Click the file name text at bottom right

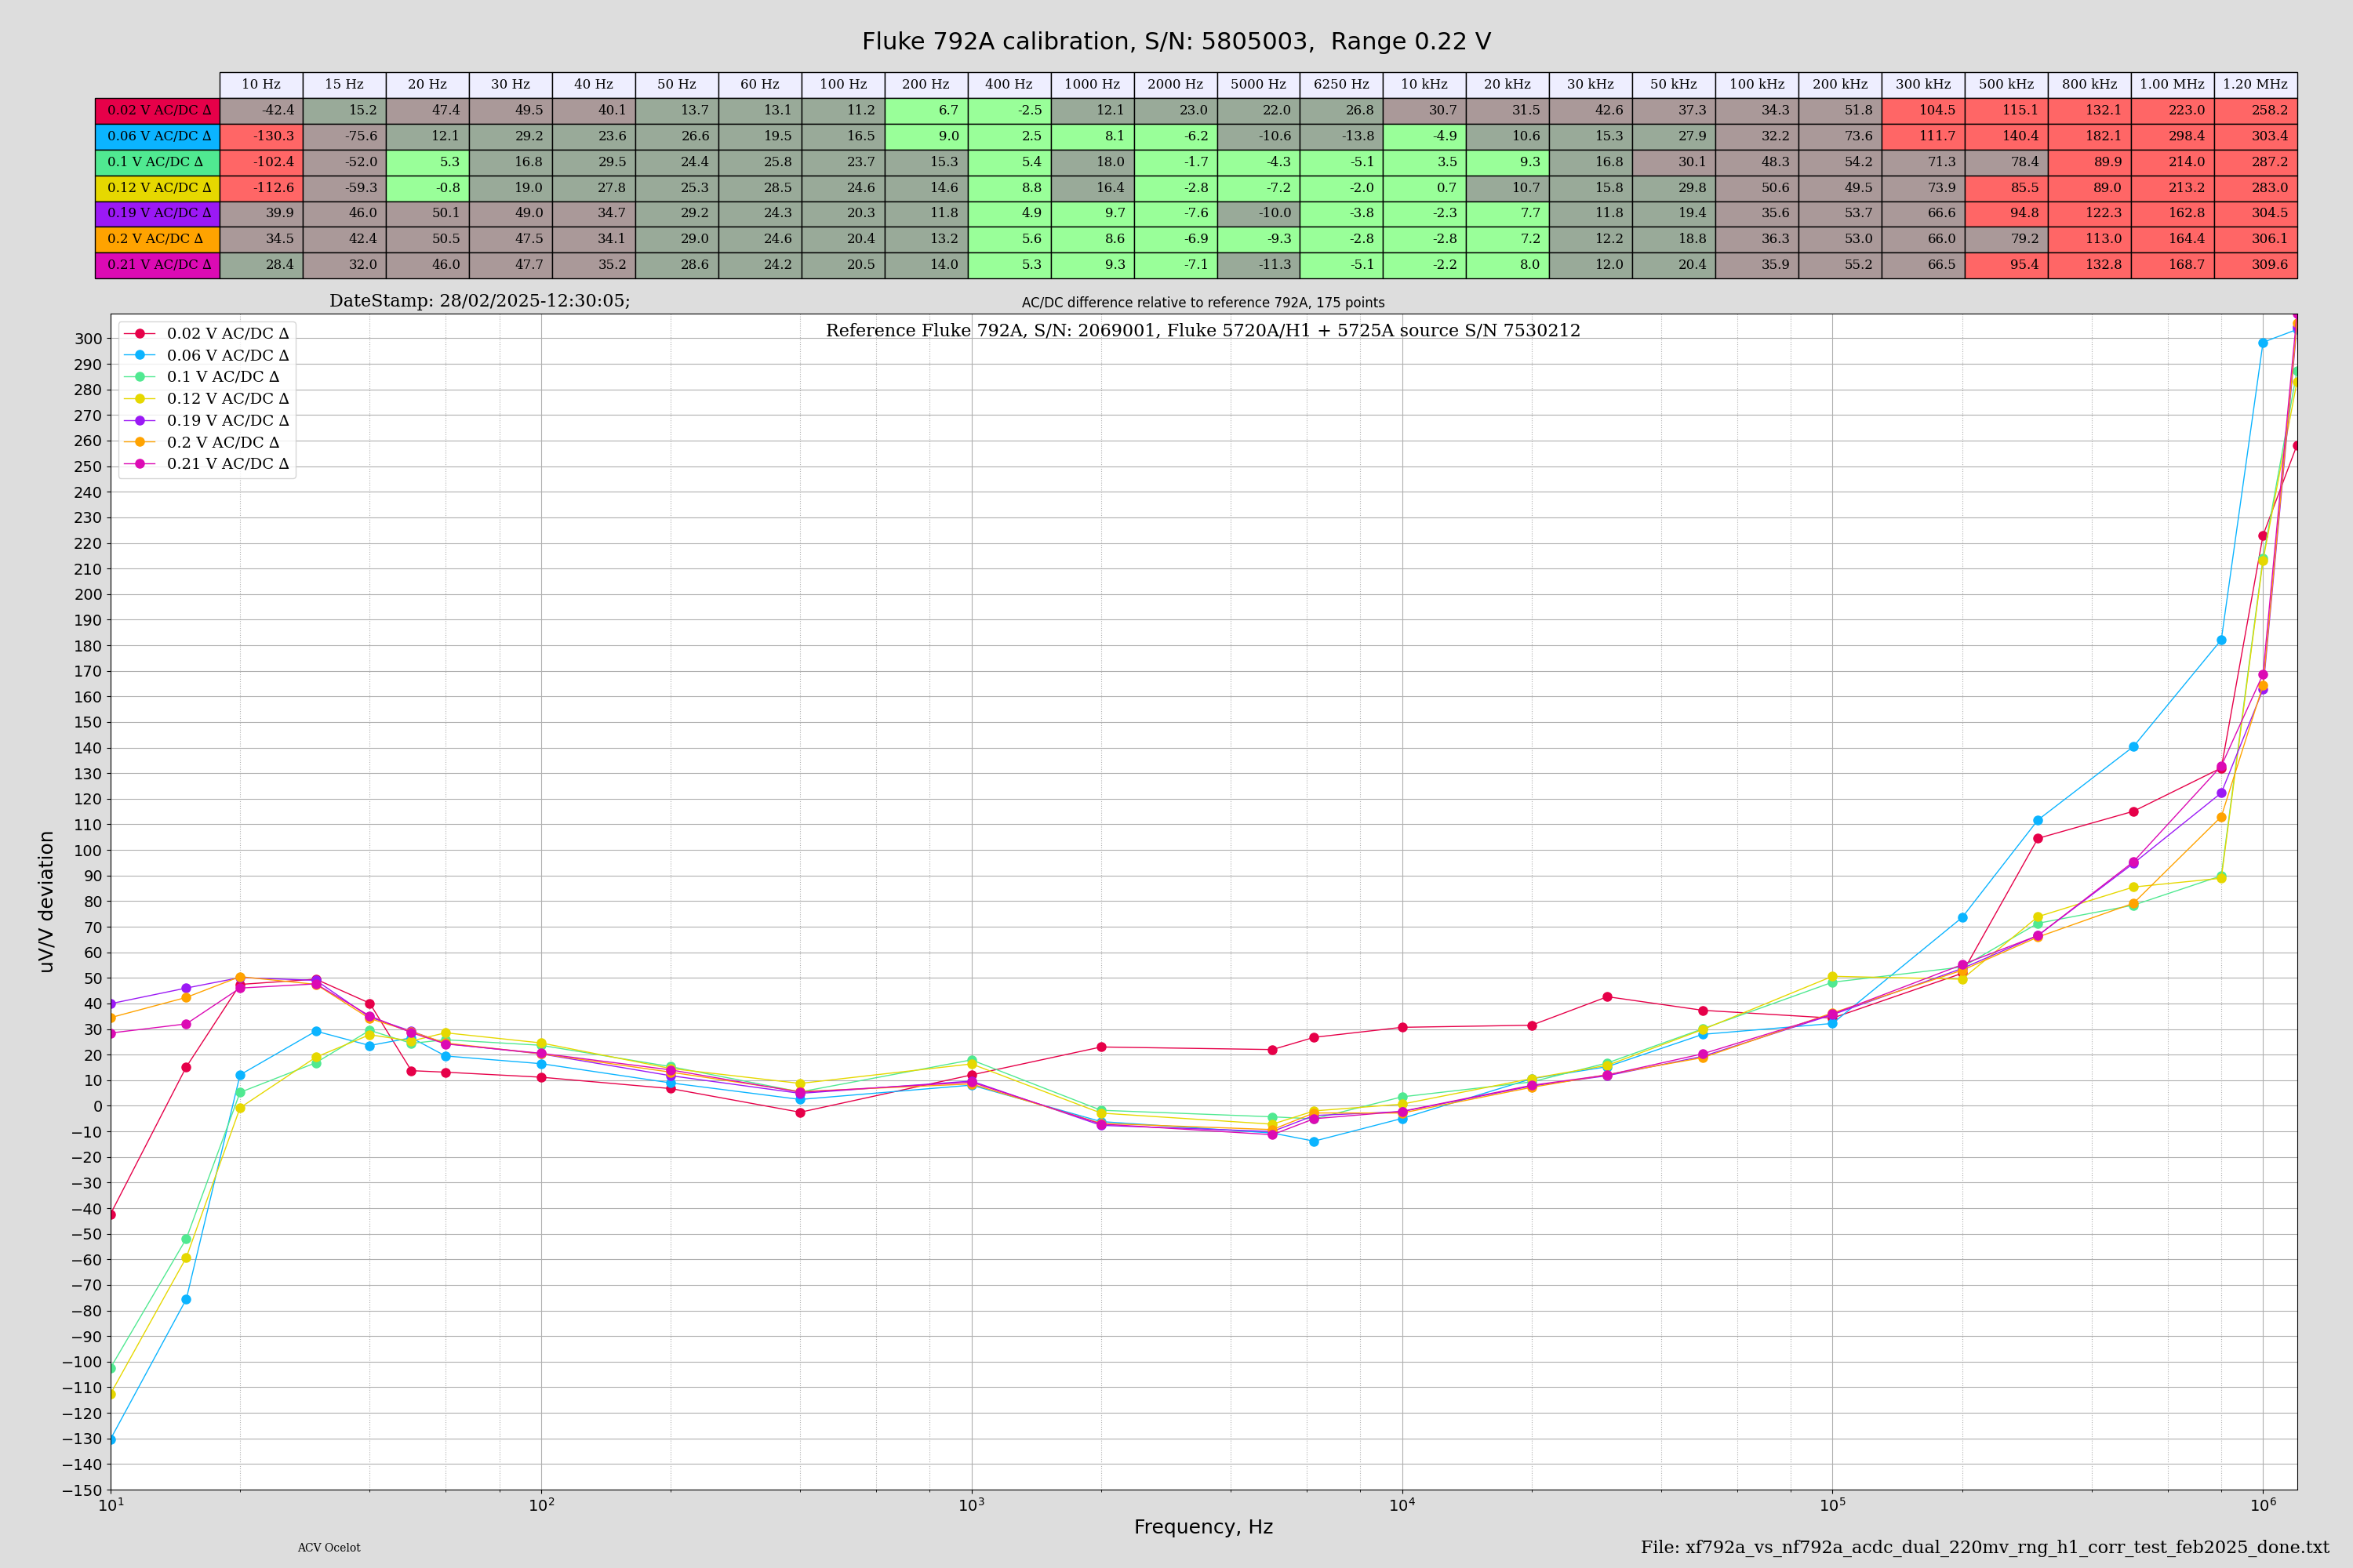coord(1985,1548)
